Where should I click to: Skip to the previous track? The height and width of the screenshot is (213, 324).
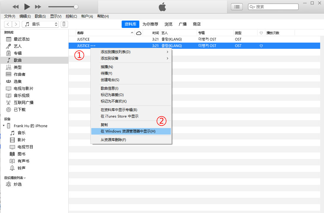(x=16, y=6)
